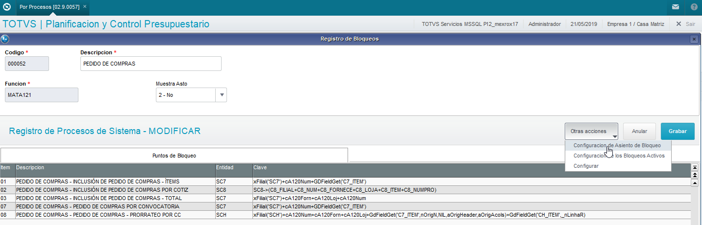Click Sair to exit the application
Viewport: 702px width, 225px height.
click(685, 23)
